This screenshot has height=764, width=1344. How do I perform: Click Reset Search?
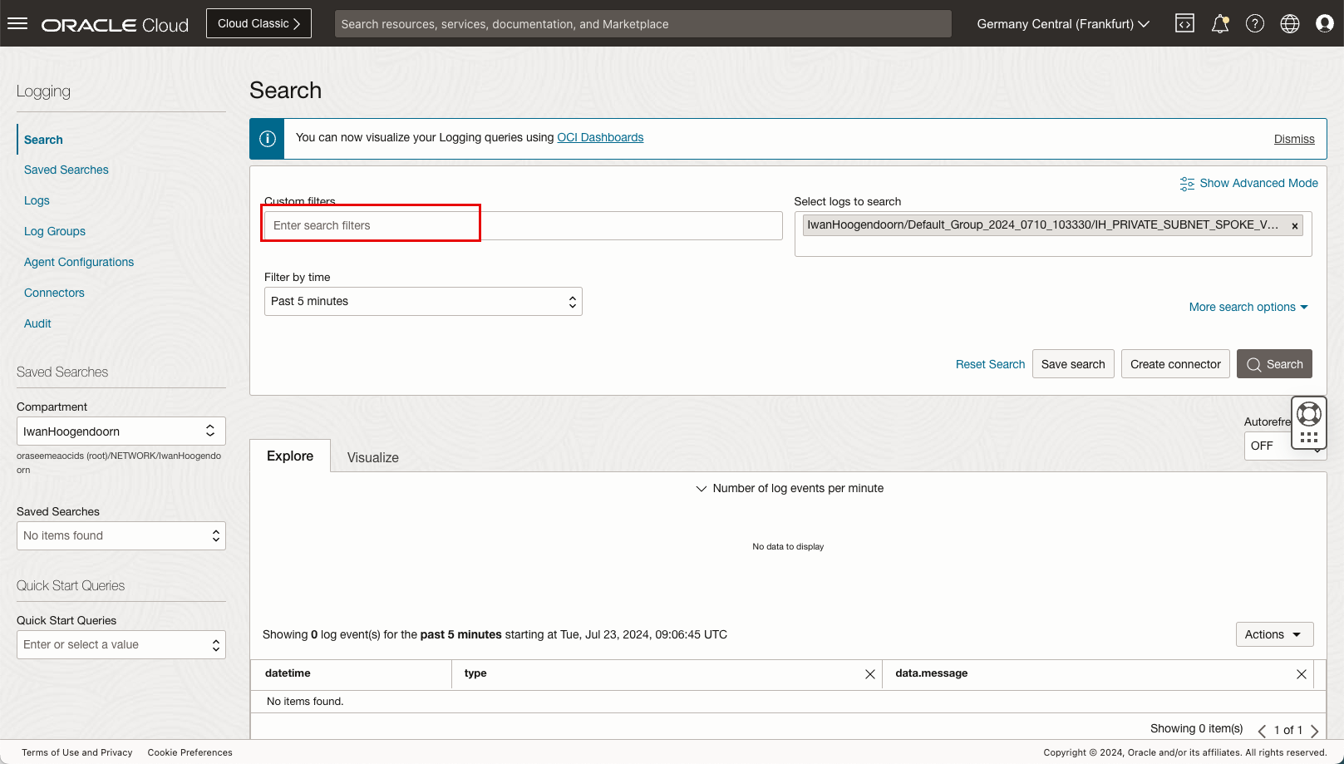click(990, 364)
